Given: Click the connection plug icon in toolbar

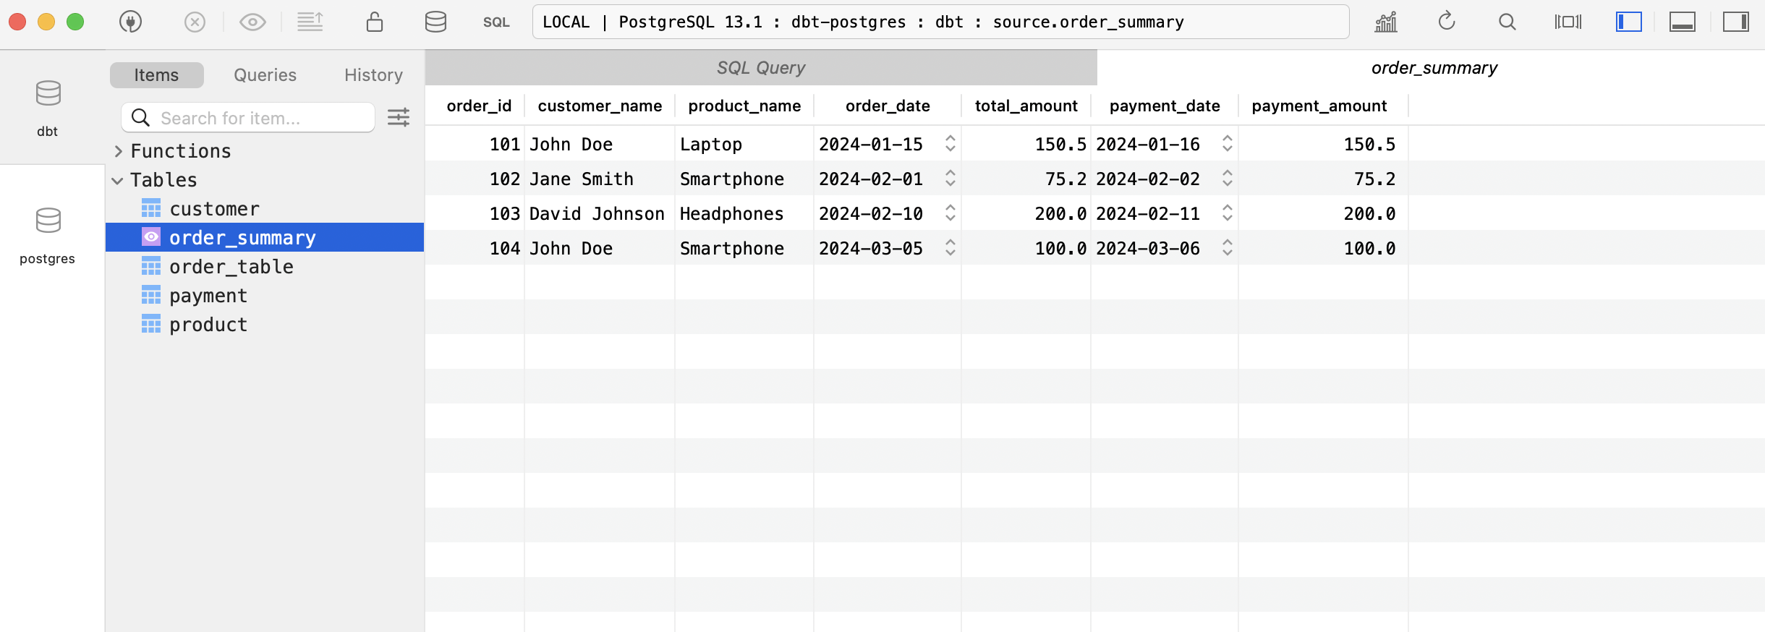Looking at the screenshot, I should coord(130,22).
